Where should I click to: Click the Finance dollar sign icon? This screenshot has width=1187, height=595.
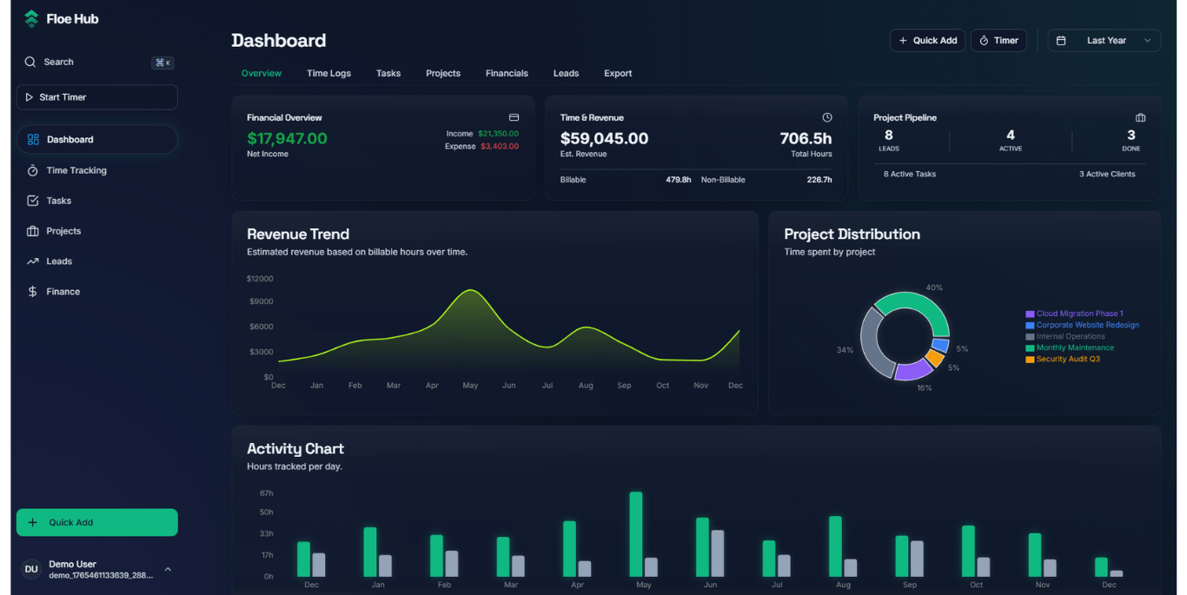pyautogui.click(x=33, y=291)
